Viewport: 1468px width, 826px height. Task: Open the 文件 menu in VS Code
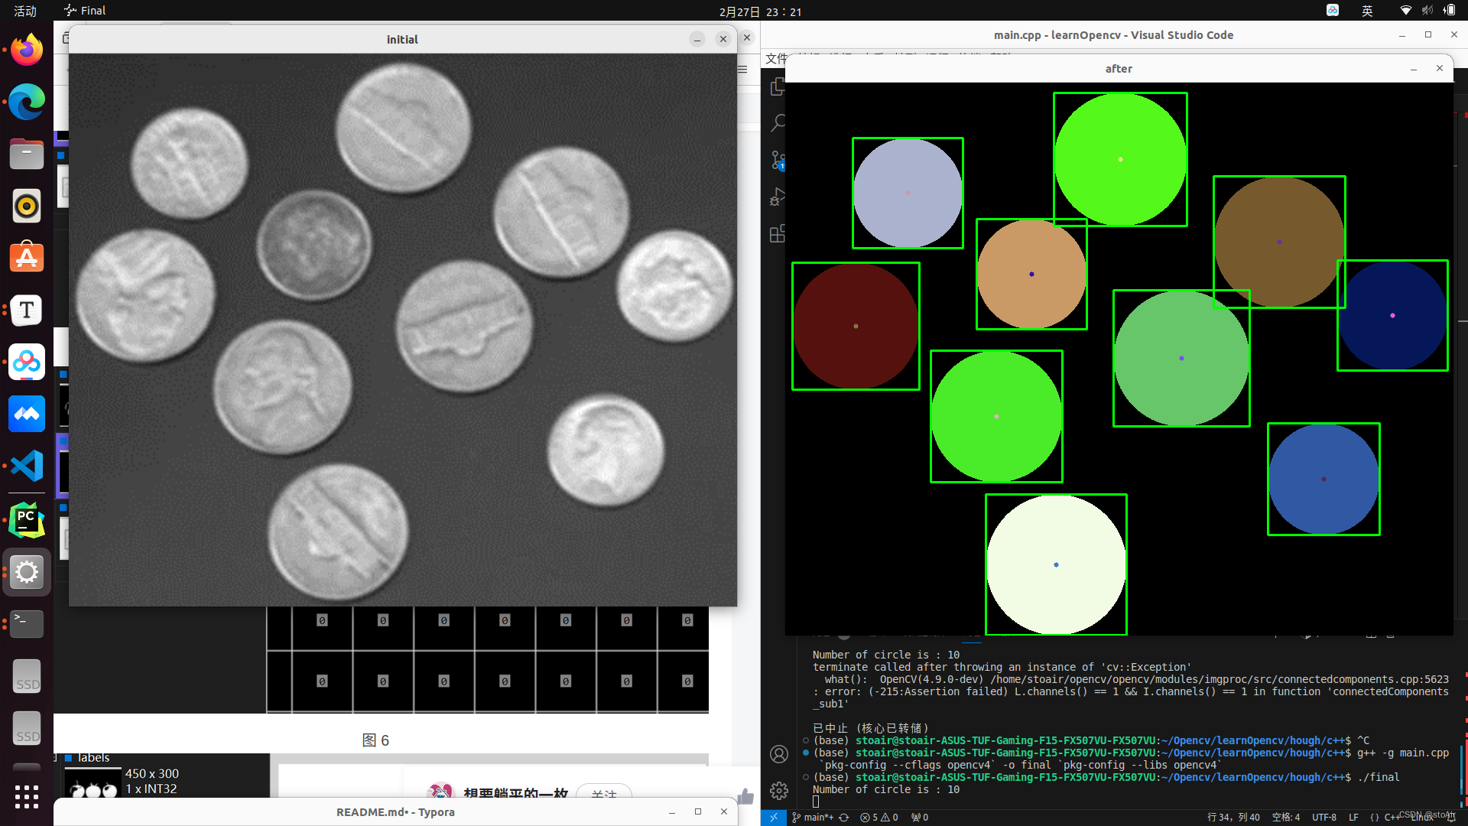tap(776, 59)
